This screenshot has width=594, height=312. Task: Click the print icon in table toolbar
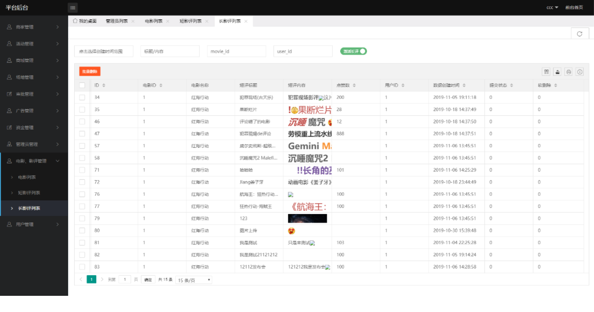tap(569, 72)
